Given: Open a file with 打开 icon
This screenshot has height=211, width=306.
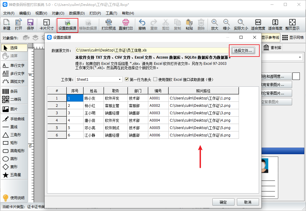Looking at the screenshot, I should point(19,25).
